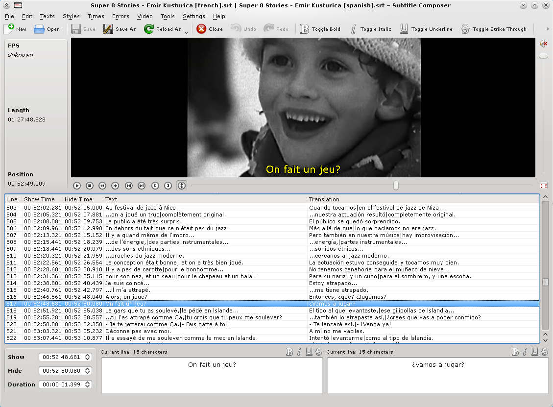Toggle italic in the translation editor
The image size is (553, 407).
[x=525, y=352]
